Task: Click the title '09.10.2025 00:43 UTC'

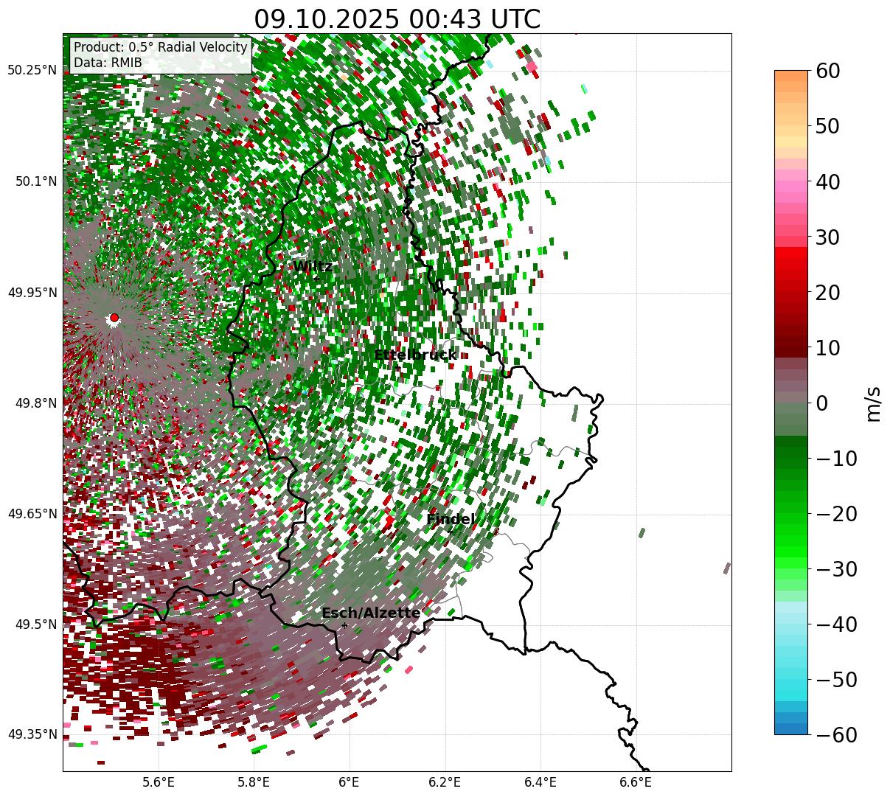Action: coord(397,19)
